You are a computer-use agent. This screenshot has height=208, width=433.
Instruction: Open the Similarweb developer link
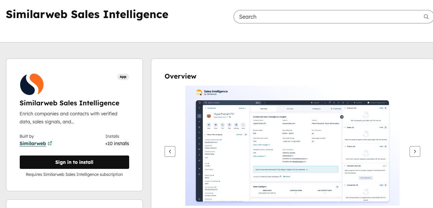pos(33,143)
